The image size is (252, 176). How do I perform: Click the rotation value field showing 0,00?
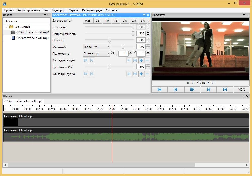tap(141, 40)
